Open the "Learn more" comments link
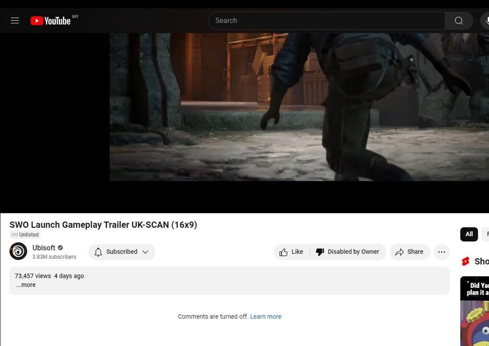Screen dimensions: 489x346 (x=265, y=317)
